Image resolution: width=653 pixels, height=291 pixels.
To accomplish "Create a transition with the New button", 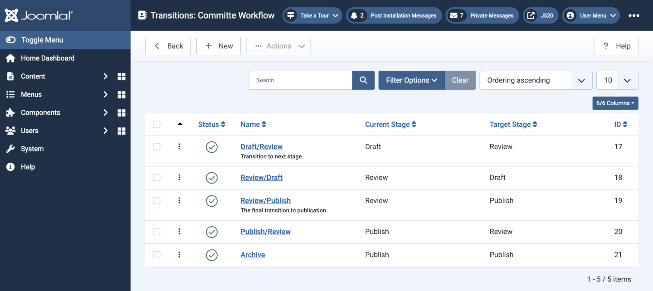I will pos(218,46).
